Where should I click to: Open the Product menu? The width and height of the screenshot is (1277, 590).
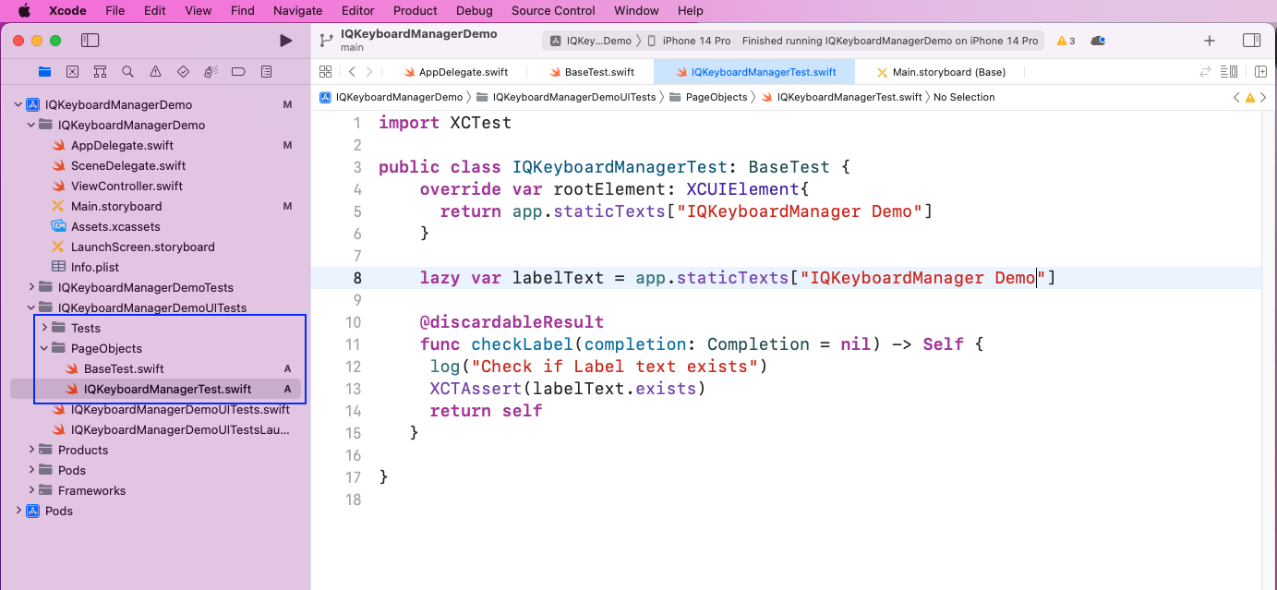[x=416, y=10]
